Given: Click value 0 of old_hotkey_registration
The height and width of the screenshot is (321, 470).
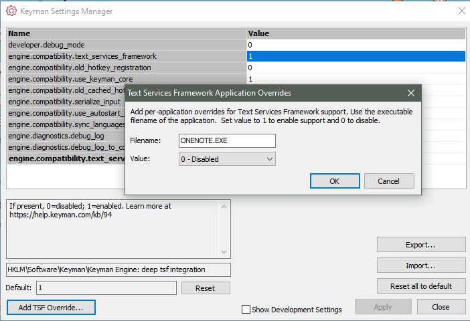Looking at the screenshot, I should (x=356, y=68).
